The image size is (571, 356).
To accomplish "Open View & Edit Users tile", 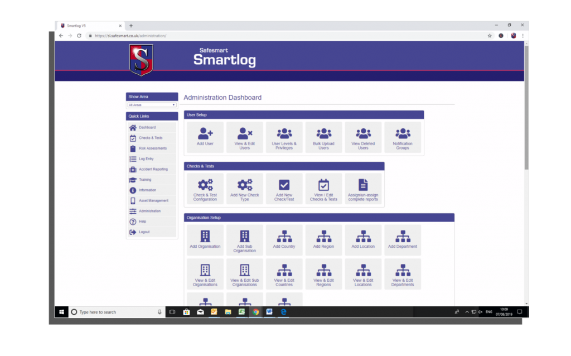I will 244,137.
